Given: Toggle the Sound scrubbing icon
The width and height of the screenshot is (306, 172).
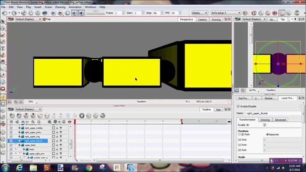Looking at the screenshot, I should pos(82,13).
